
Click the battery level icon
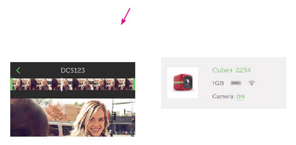[236, 83]
